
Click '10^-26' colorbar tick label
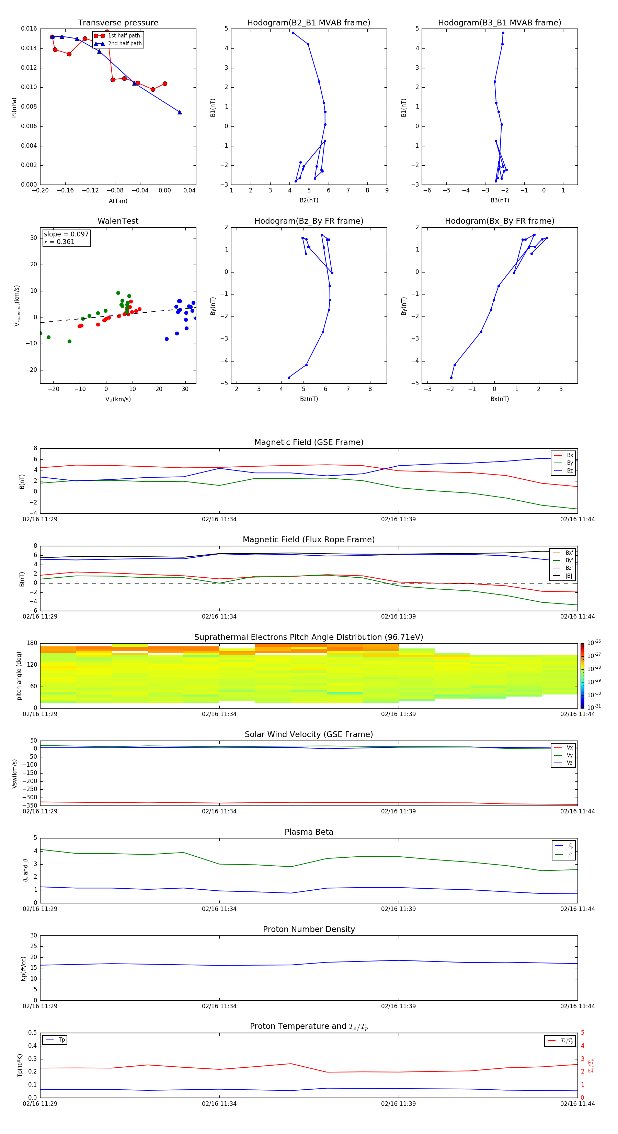pyautogui.click(x=594, y=643)
